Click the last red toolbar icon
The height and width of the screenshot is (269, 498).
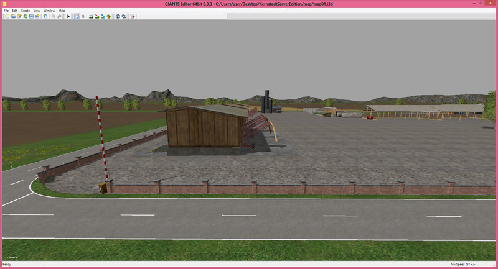[x=133, y=16]
